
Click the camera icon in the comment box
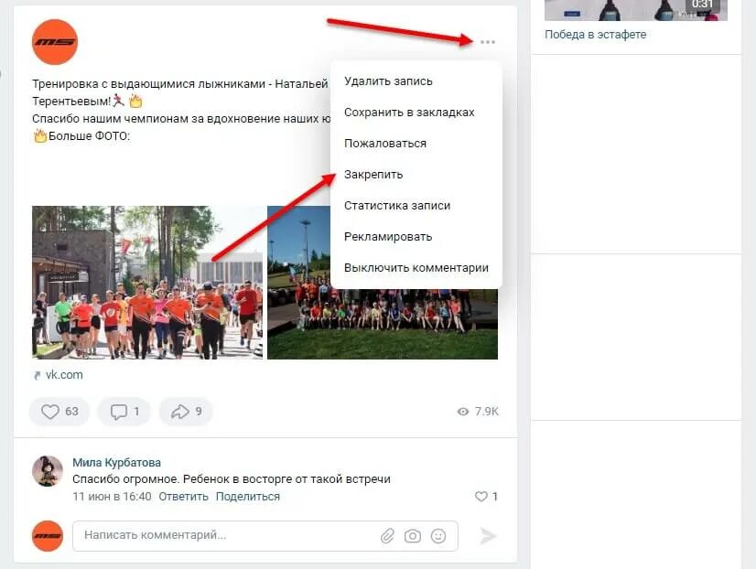(413, 536)
